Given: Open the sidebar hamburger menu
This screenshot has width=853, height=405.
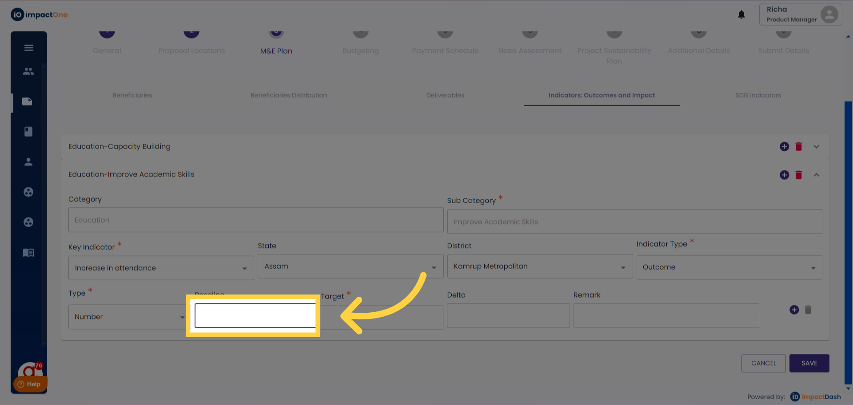Looking at the screenshot, I should point(29,48).
